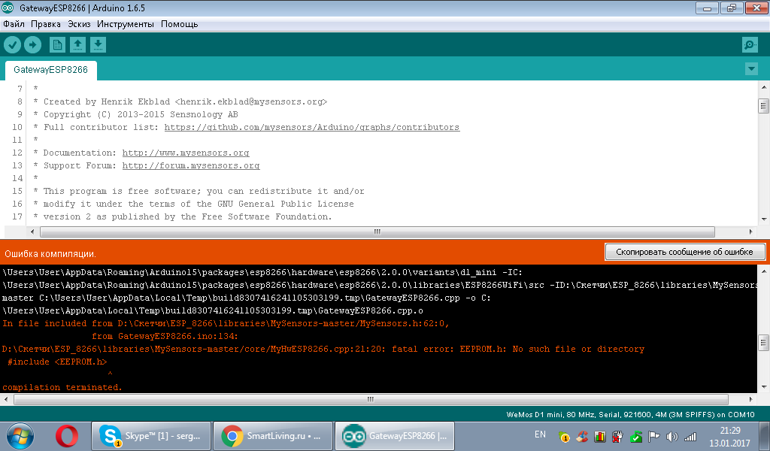Click Скопировать сообщение об ошибке button
Screen dimensions: 770x451
coord(685,251)
